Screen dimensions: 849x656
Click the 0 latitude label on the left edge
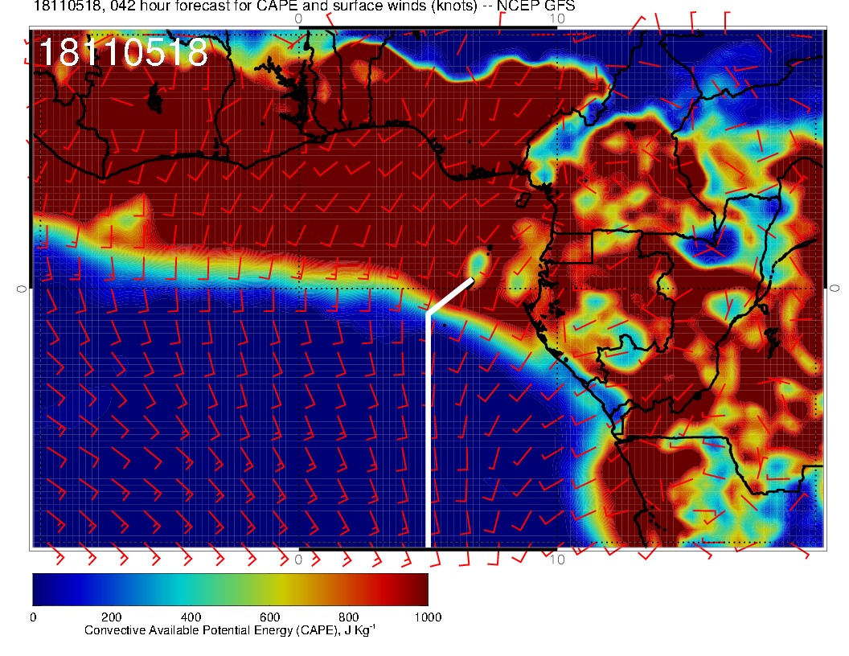[22, 288]
